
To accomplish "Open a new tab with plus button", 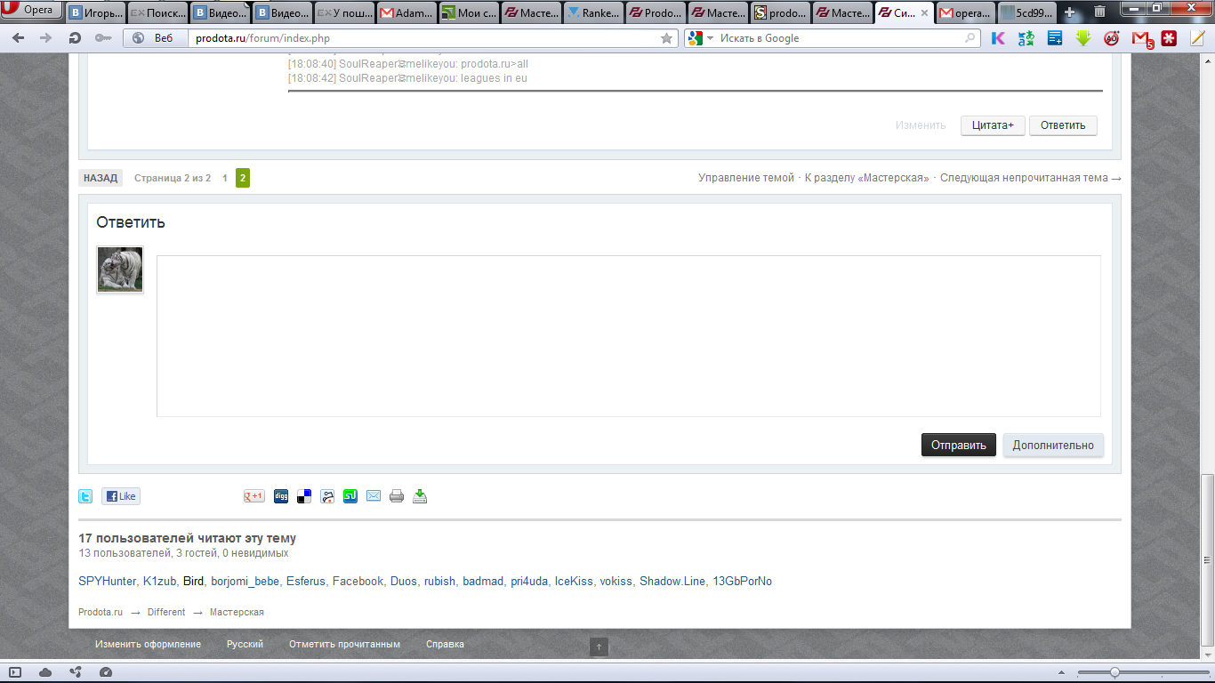I will click(1070, 12).
